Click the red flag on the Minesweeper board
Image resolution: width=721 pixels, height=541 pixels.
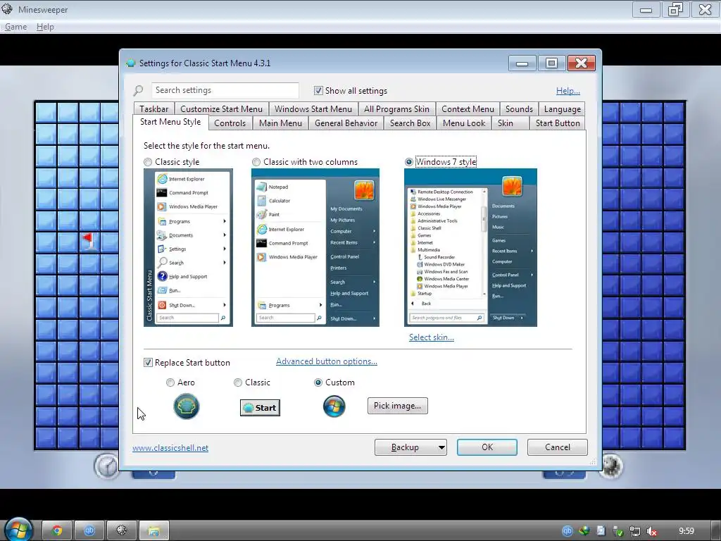(x=89, y=241)
